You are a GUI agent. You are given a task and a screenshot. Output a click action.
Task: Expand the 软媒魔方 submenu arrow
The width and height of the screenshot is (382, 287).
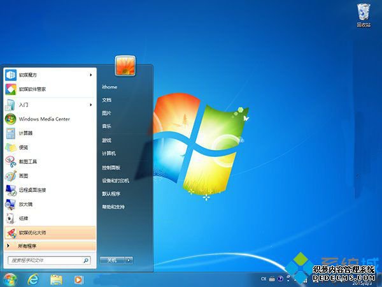pyautogui.click(x=90, y=75)
